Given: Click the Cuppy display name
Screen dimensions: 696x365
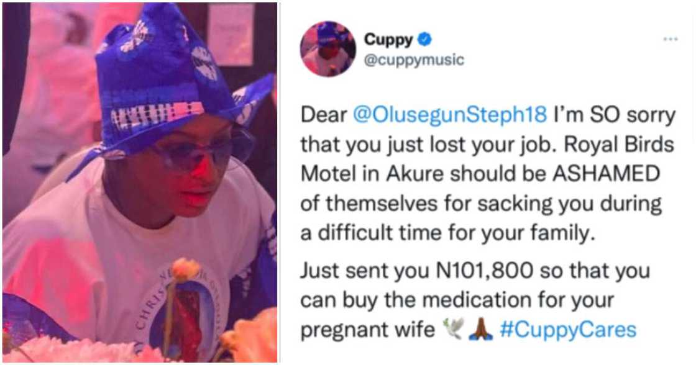Looking at the screenshot, I should pyautogui.click(x=388, y=40).
